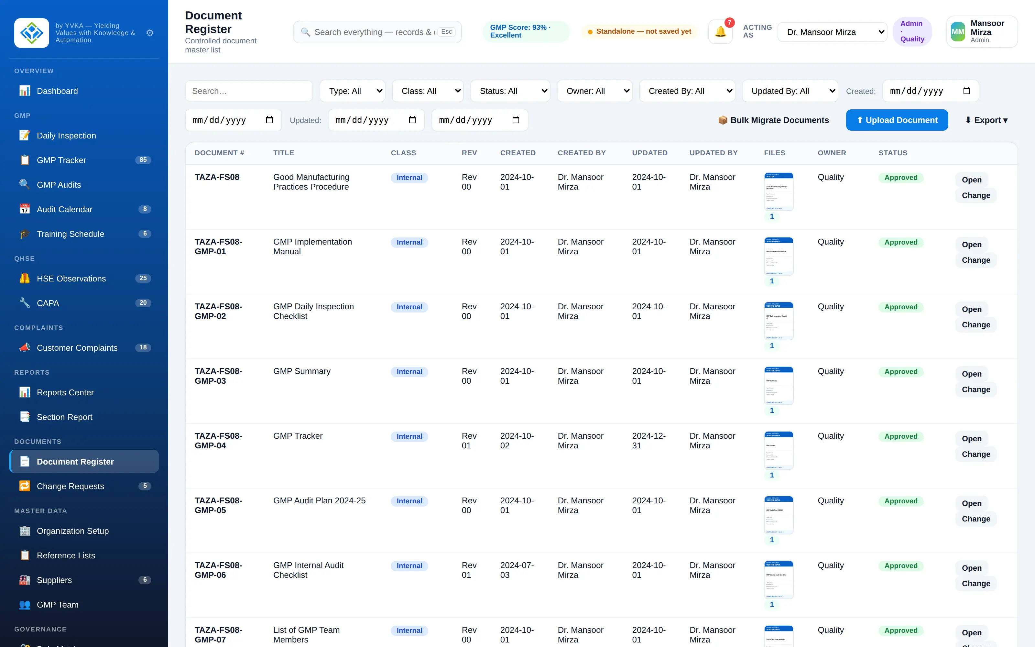The image size is (1035, 647).
Task: Click the Dashboard chart icon
Action: [25, 91]
